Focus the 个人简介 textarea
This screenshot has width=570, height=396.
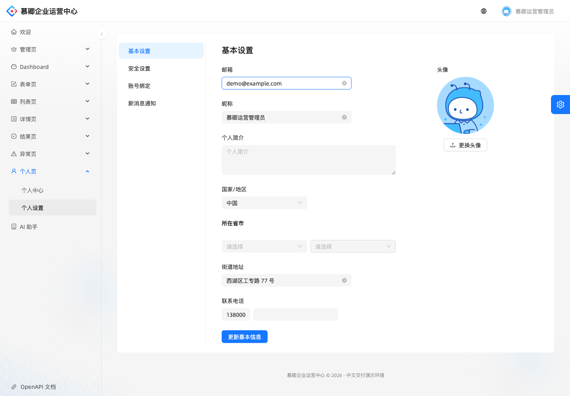point(309,160)
